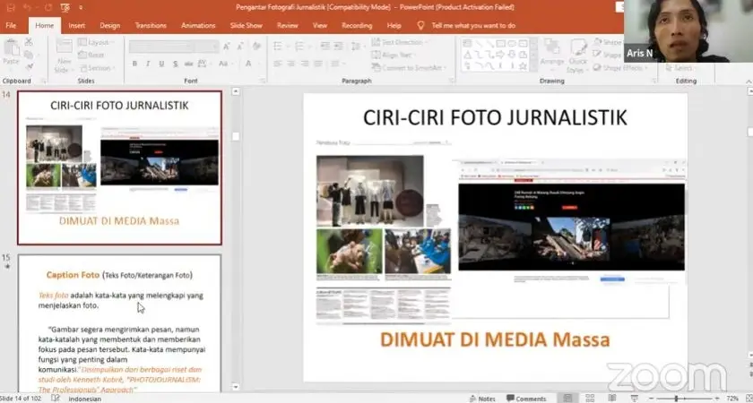Select the Format Painter brush icon
Screen dimensions: 753x403
pyautogui.click(x=29, y=66)
